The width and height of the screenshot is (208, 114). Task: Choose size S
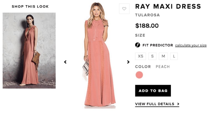pyautogui.click(x=152, y=56)
